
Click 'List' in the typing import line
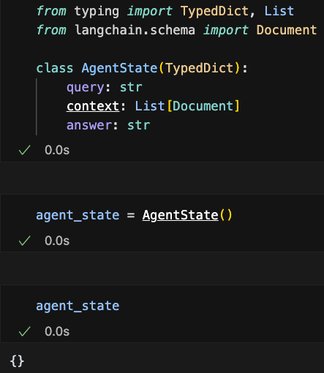pyautogui.click(x=279, y=11)
